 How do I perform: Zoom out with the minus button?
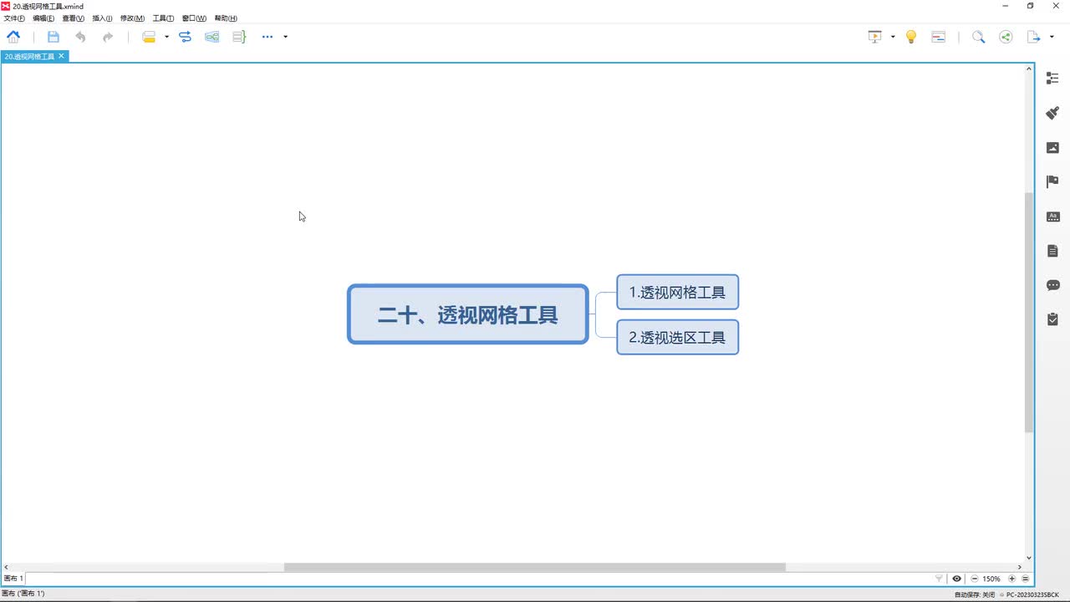pyautogui.click(x=974, y=579)
